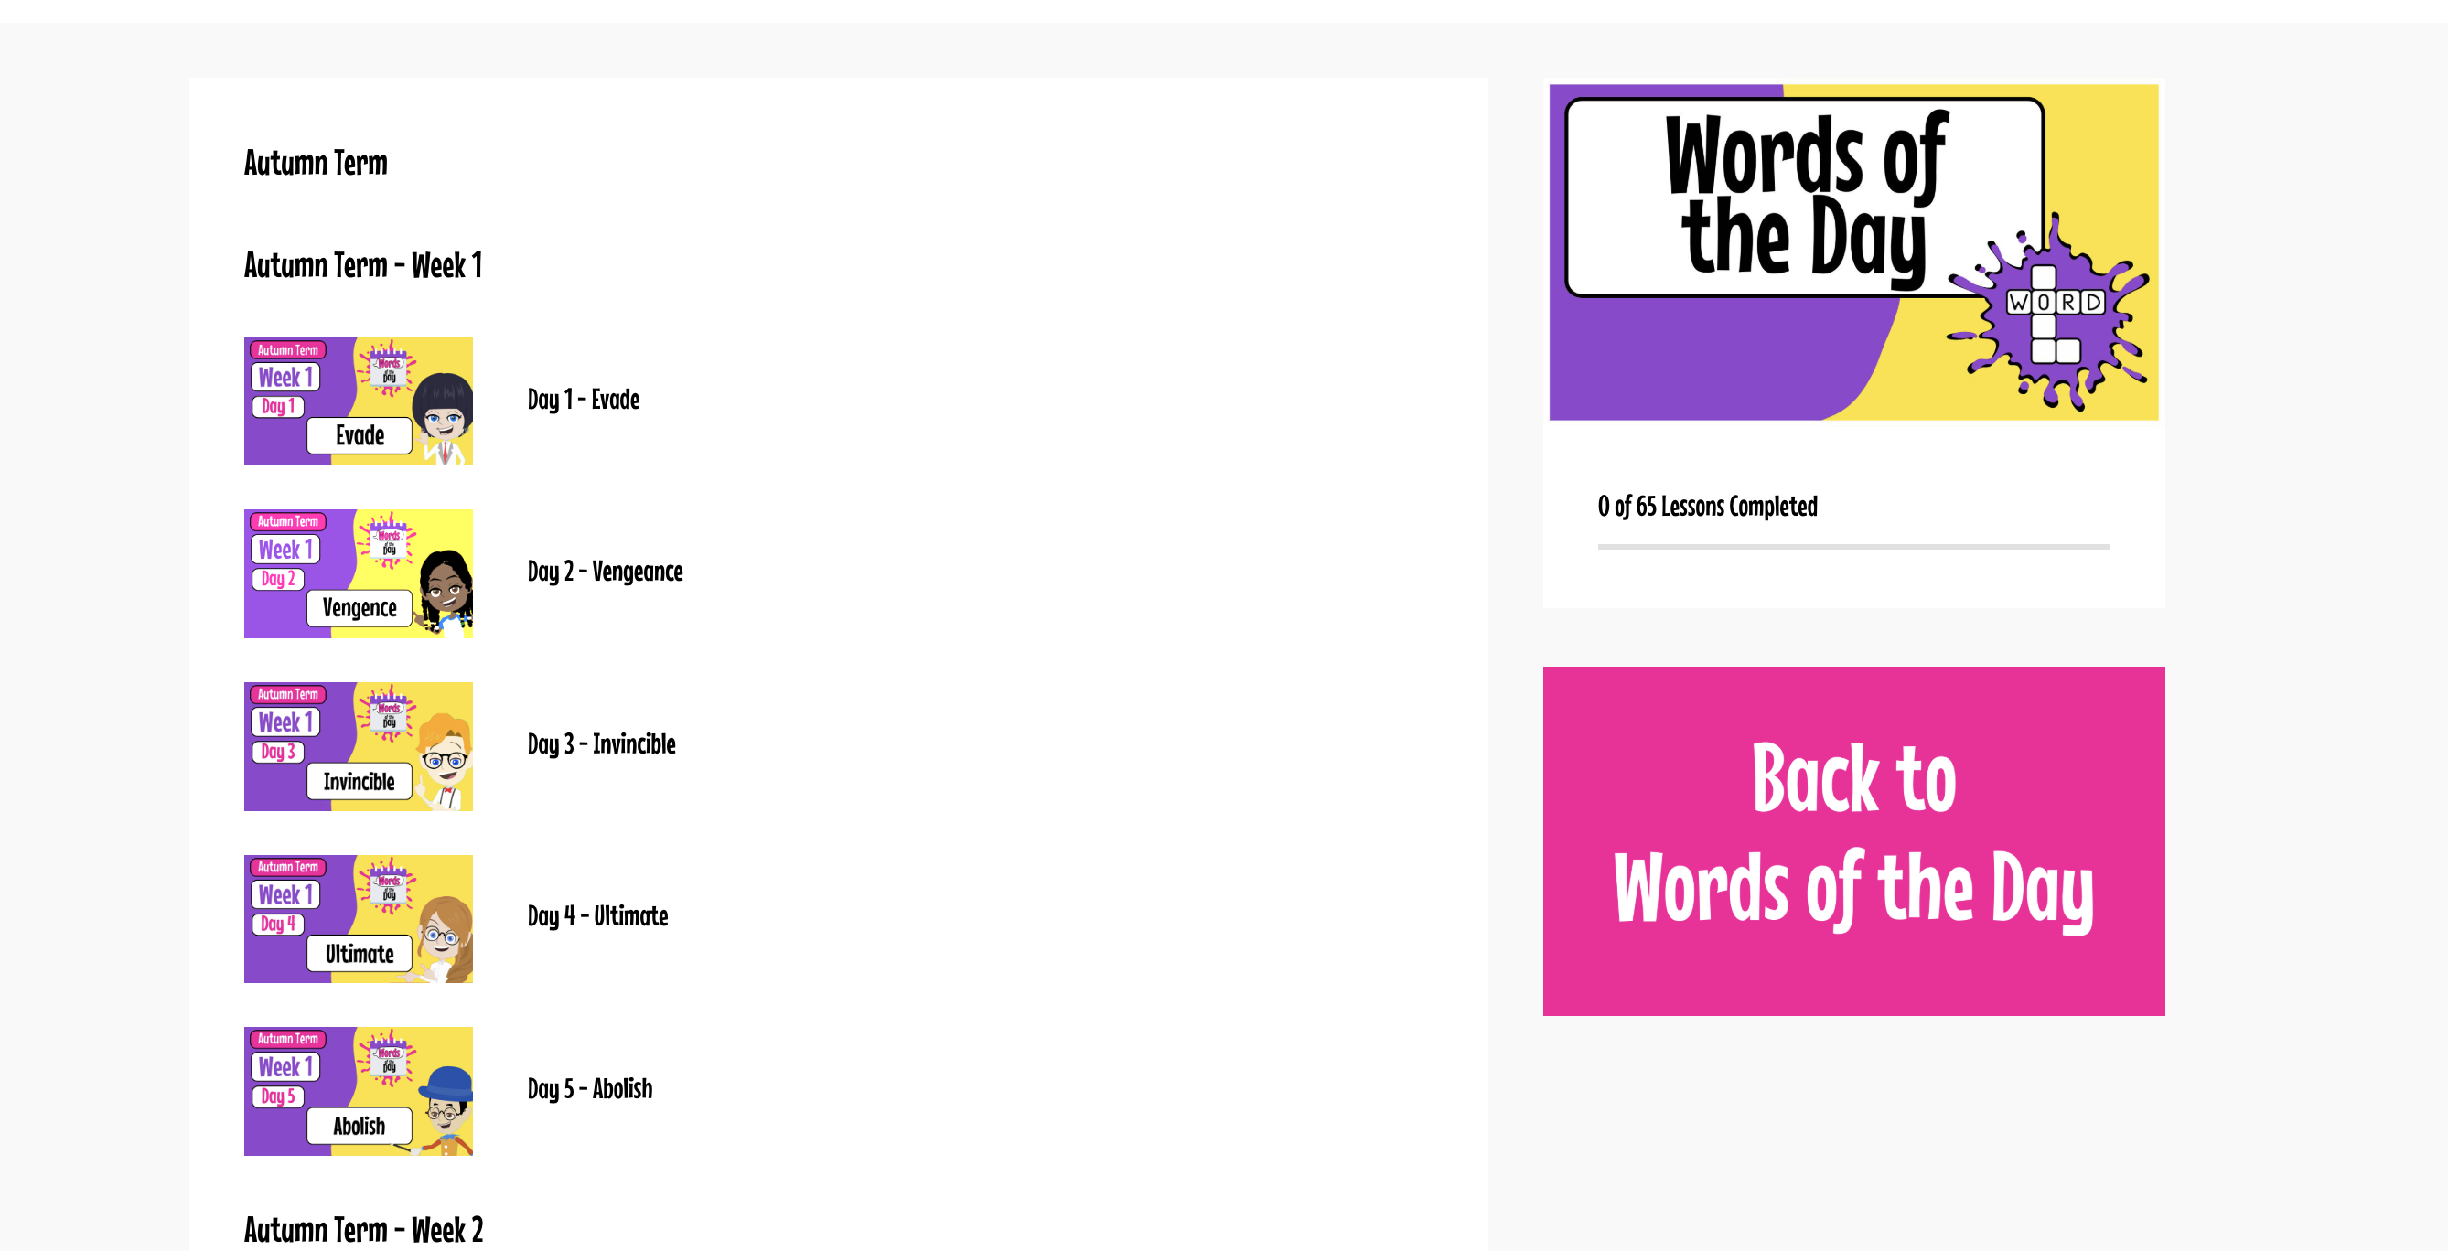Click the Day 1 - Evade link

[583, 399]
